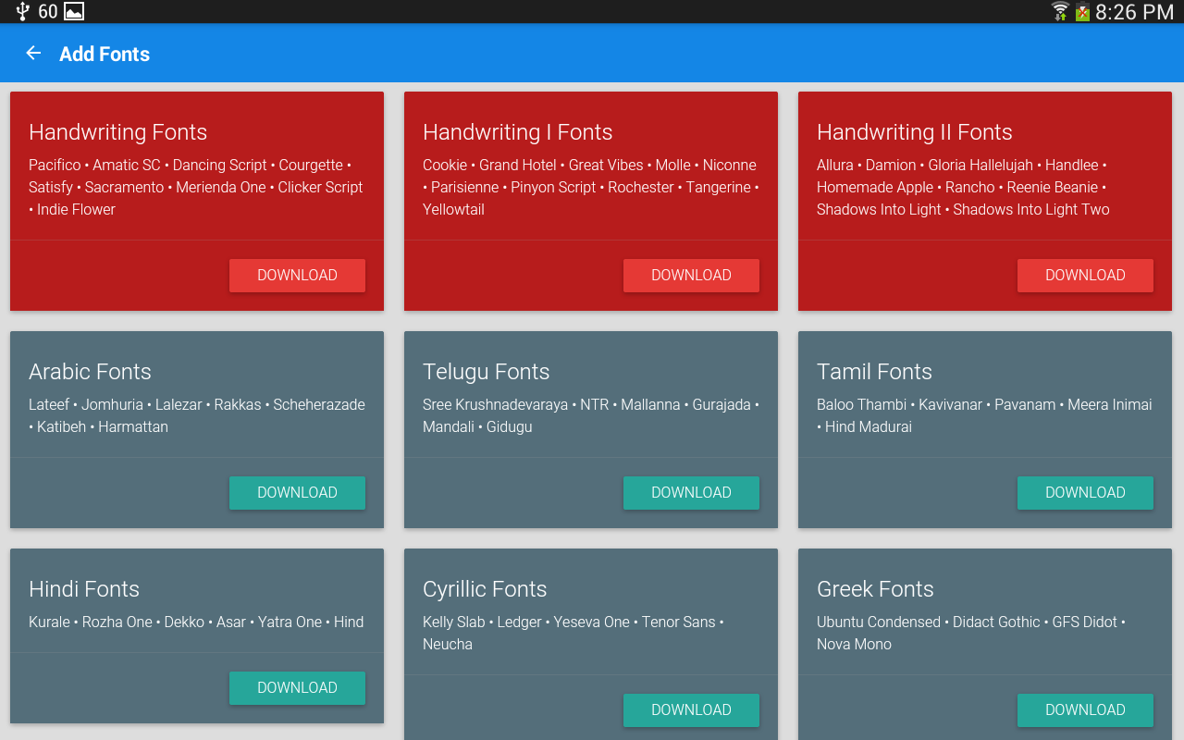This screenshot has width=1184, height=740.
Task: Tap the font list starting with Allura
Action: 963,187
